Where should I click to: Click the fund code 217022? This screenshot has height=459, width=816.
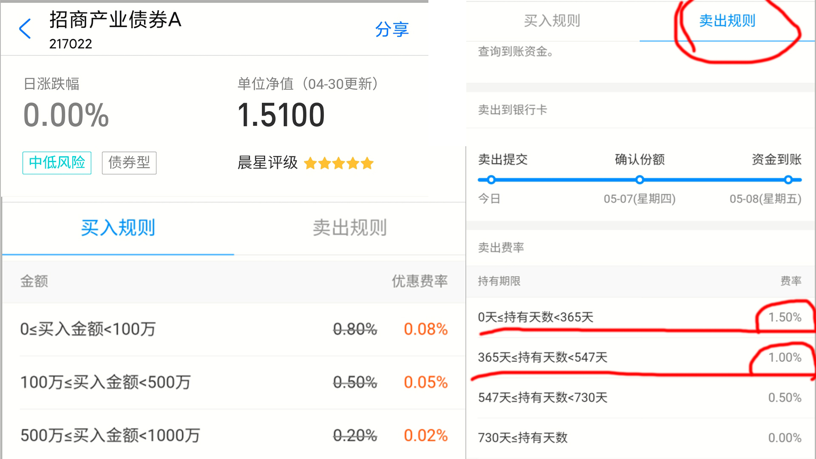click(x=71, y=44)
